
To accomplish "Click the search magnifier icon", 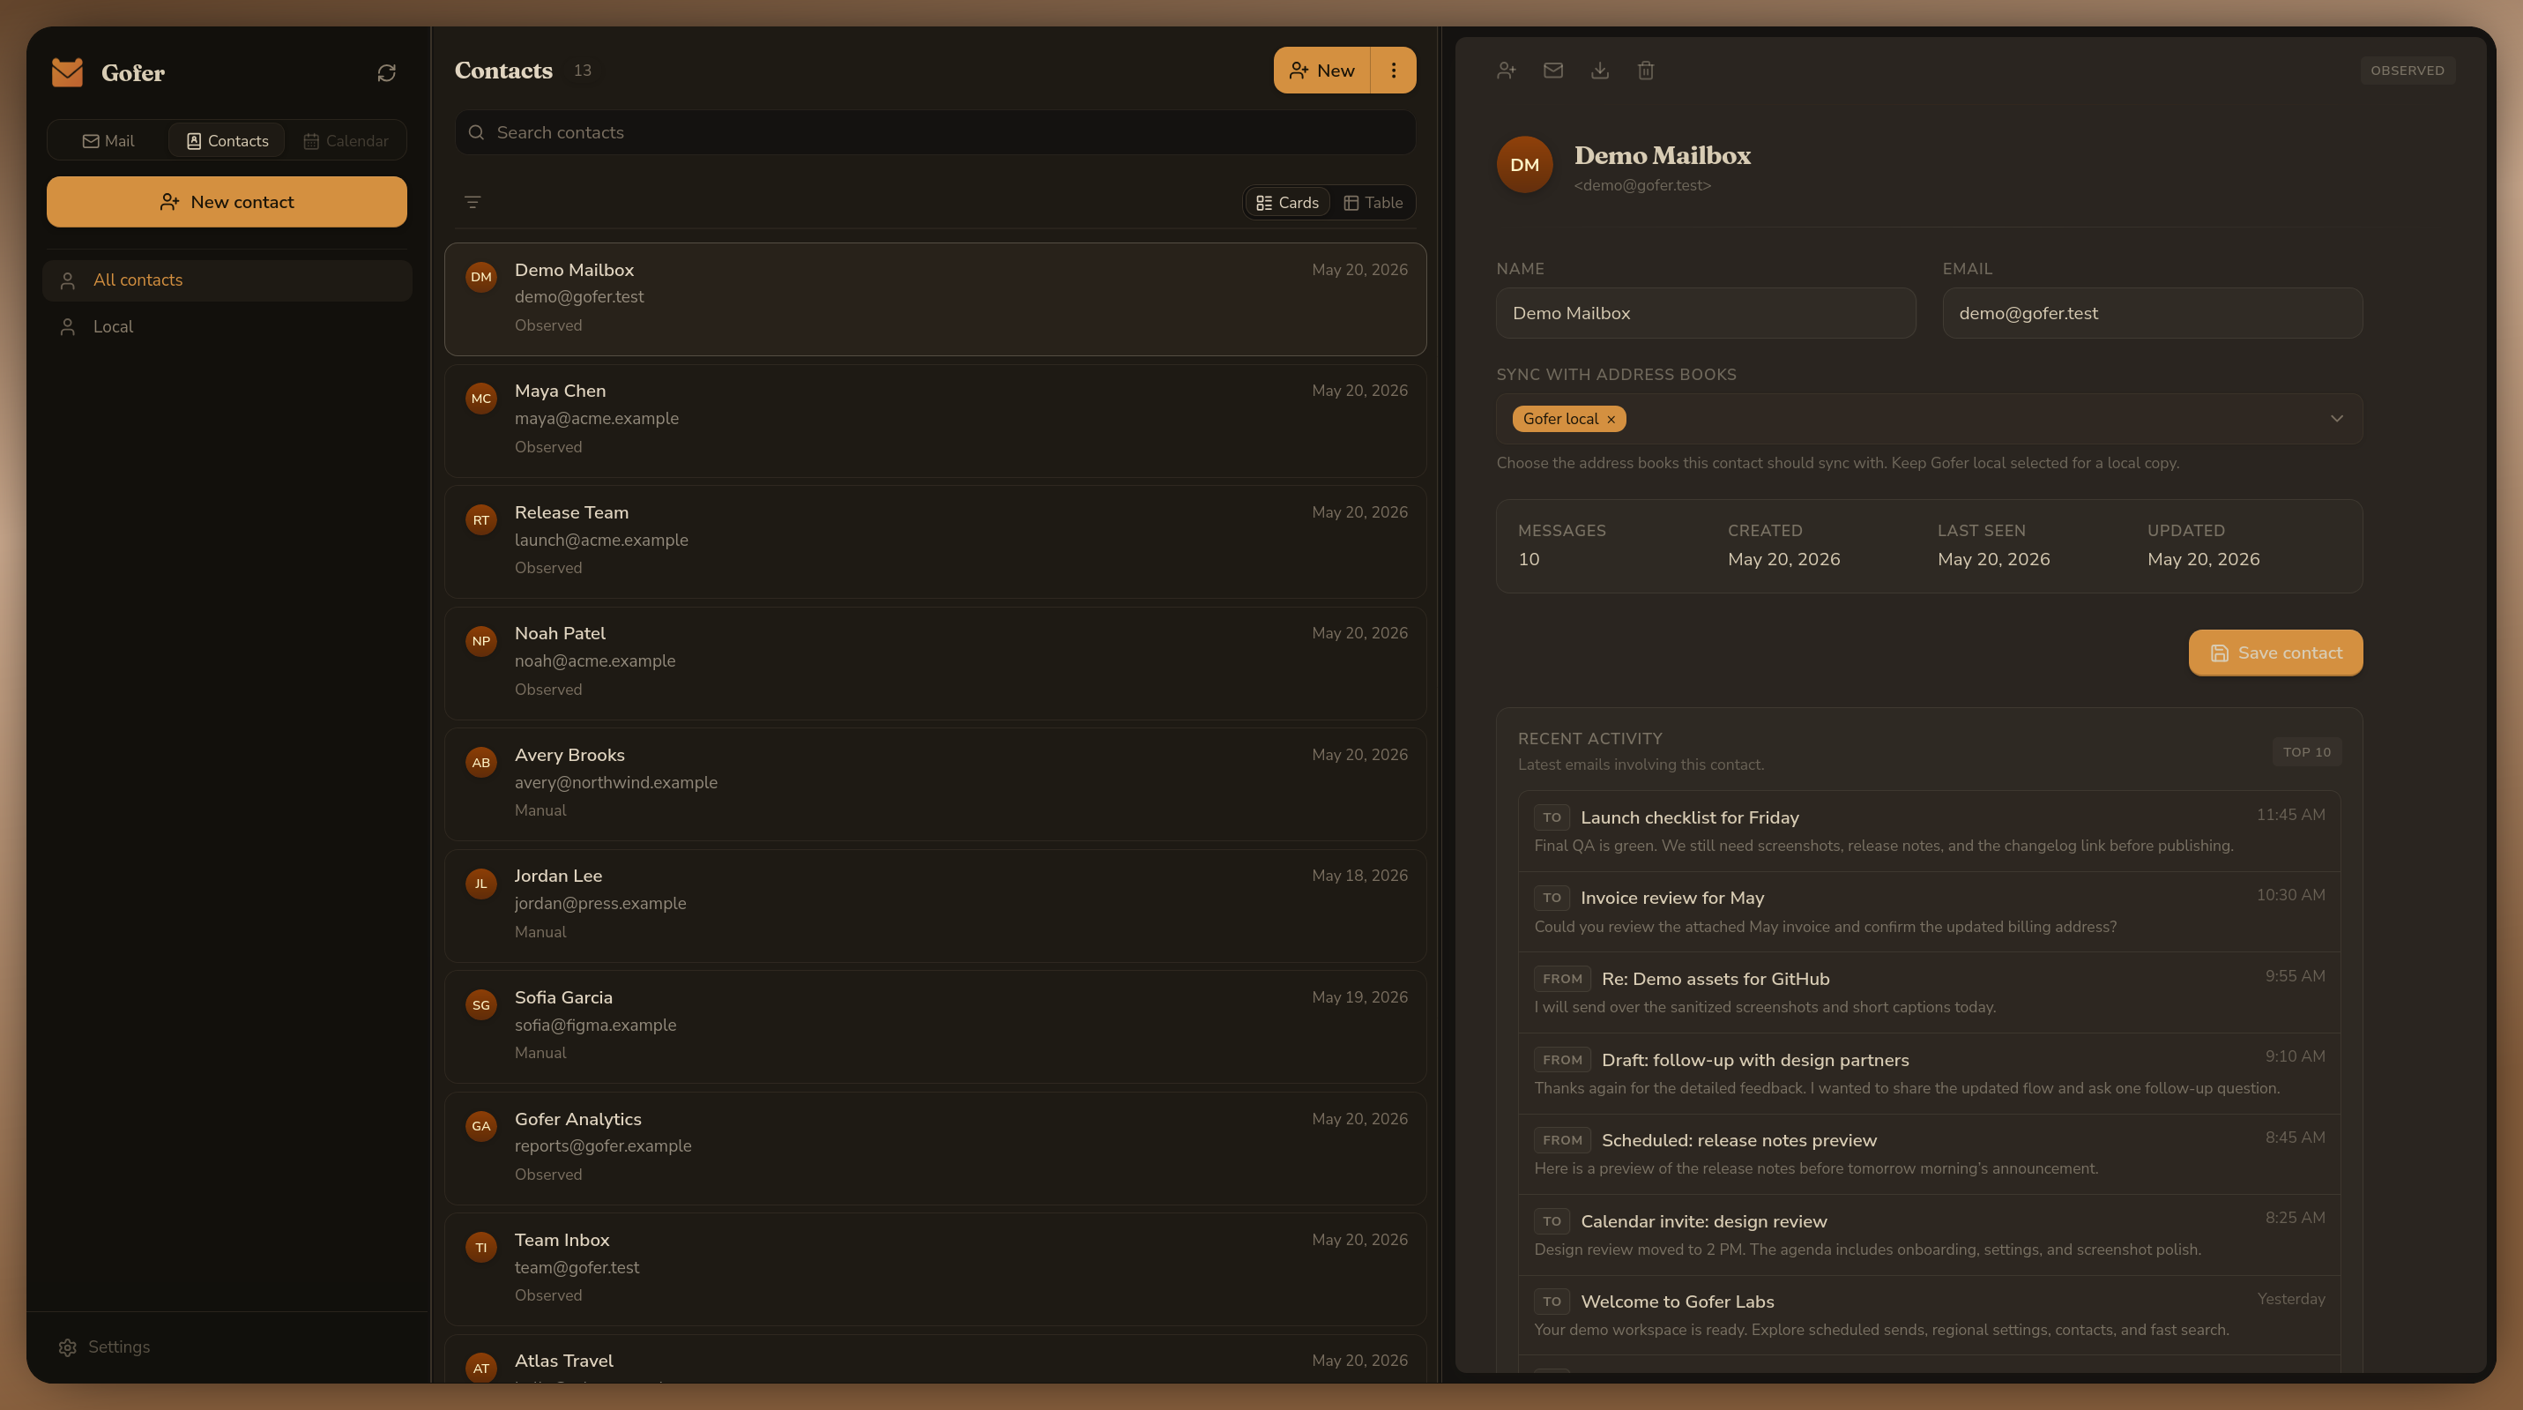I will pyautogui.click(x=476, y=132).
